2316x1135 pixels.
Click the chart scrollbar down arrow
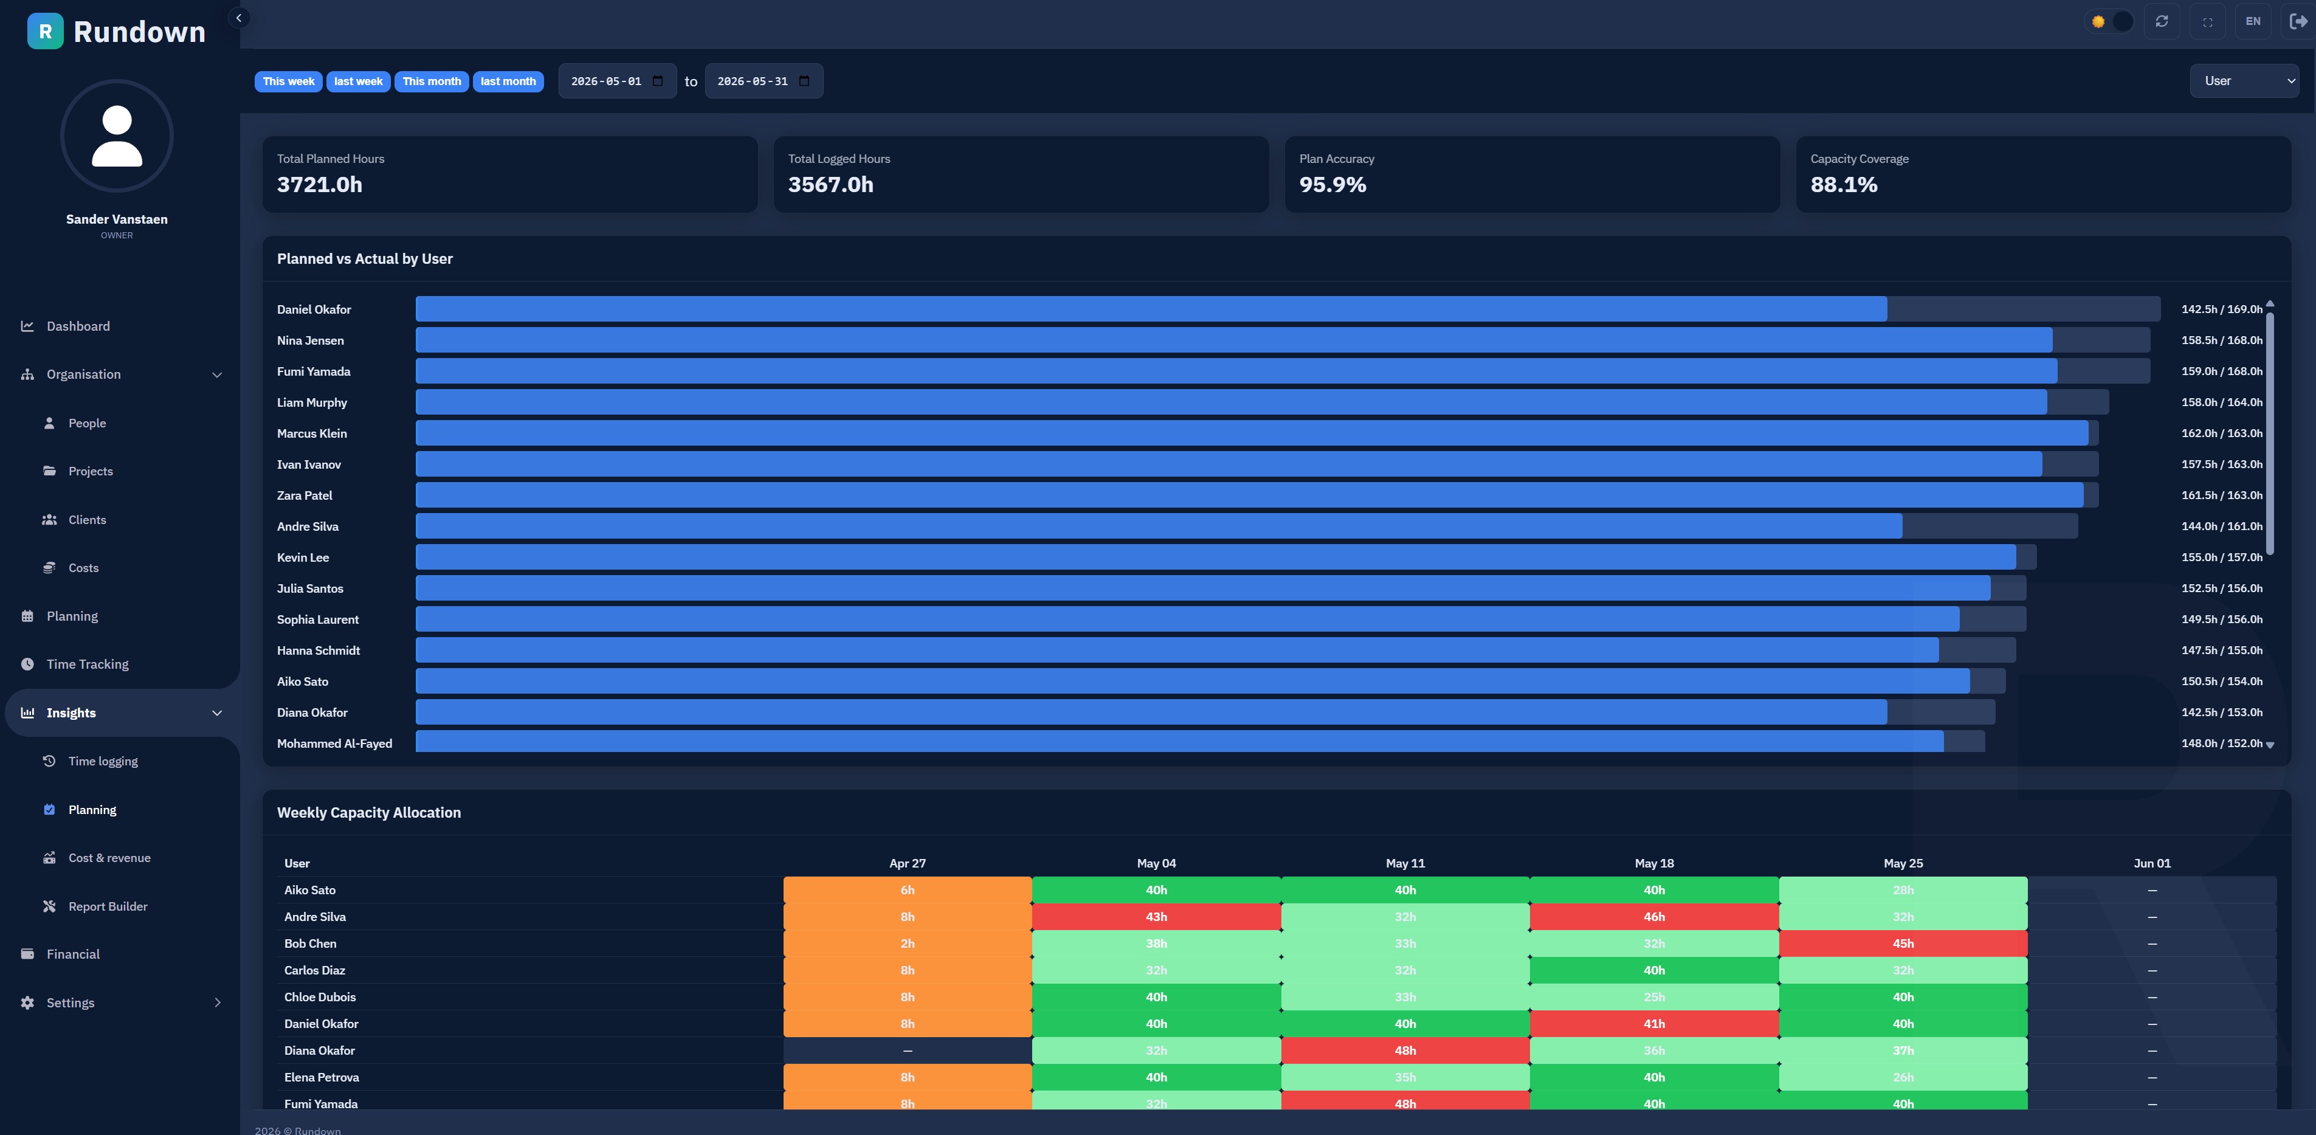click(2269, 745)
